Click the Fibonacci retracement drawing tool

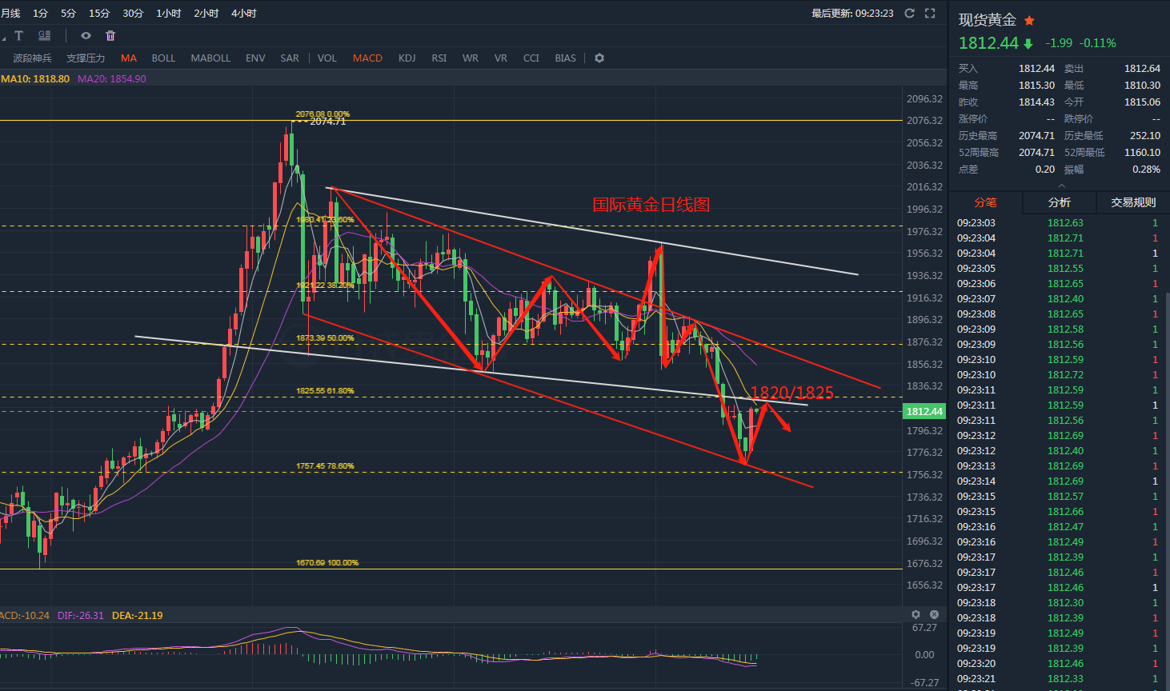click(45, 36)
